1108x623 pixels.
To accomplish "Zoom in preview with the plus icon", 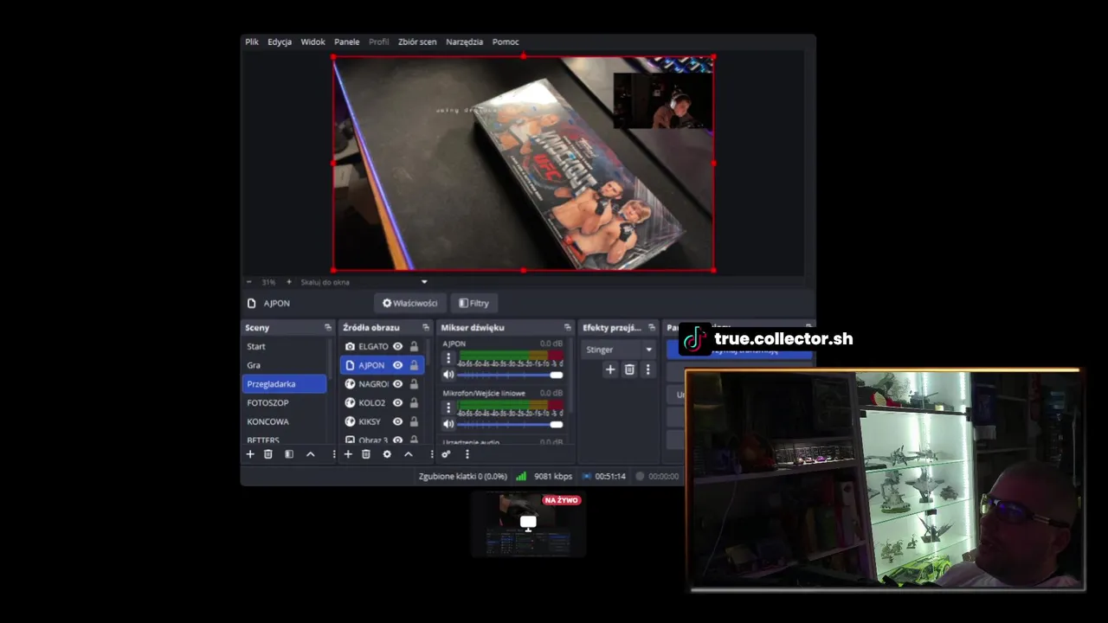I will 289,282.
